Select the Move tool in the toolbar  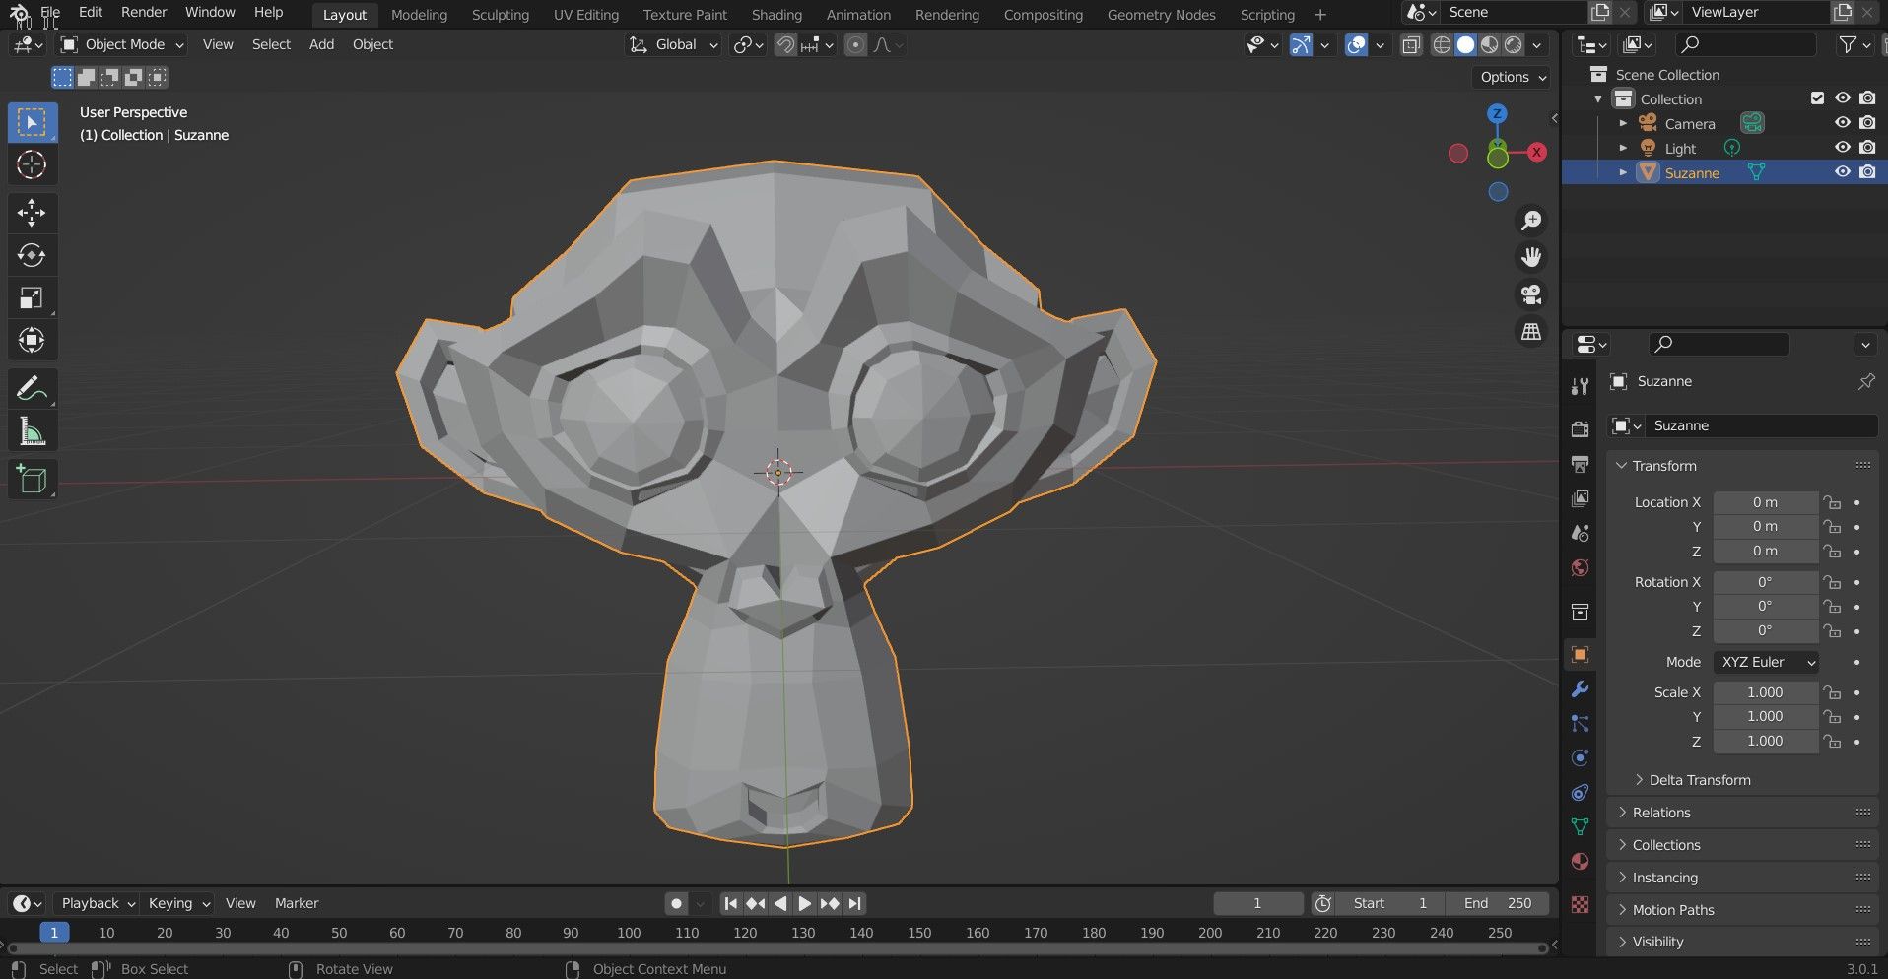tap(33, 213)
